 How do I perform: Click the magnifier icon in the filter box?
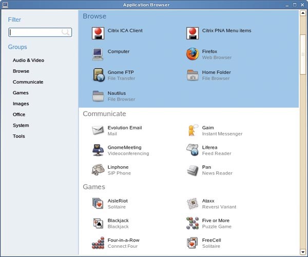pos(66,32)
